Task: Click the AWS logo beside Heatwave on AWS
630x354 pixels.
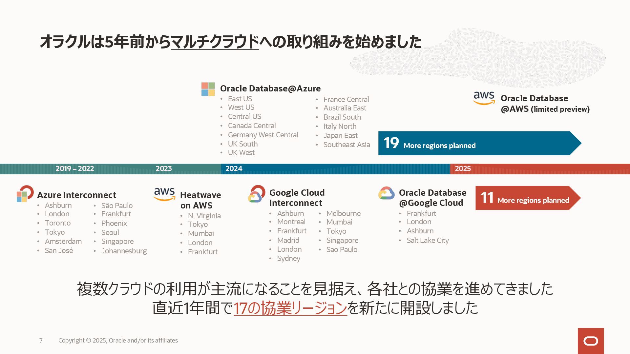Action: pyautogui.click(x=164, y=194)
